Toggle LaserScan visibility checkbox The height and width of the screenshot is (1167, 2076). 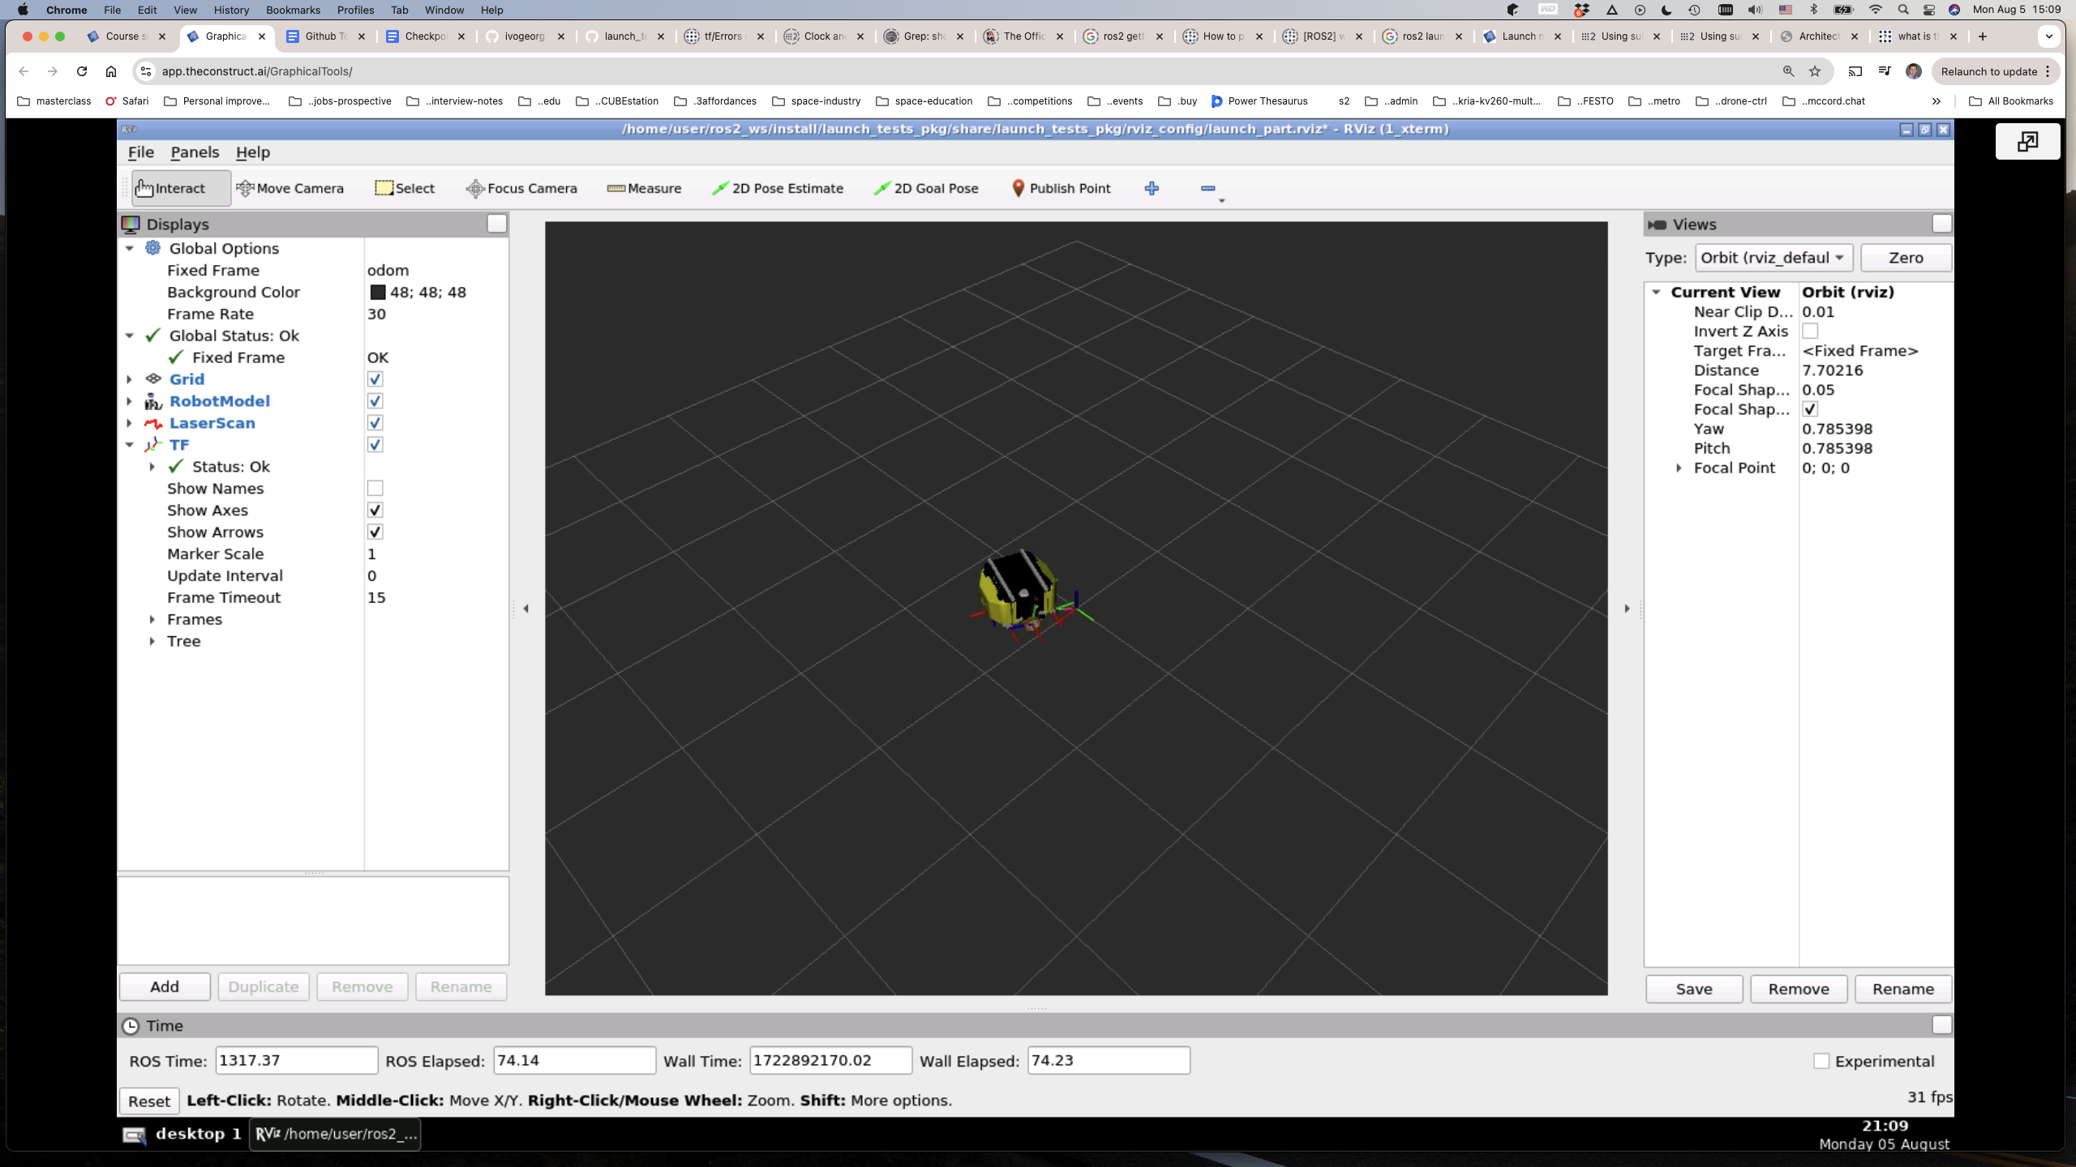375,423
